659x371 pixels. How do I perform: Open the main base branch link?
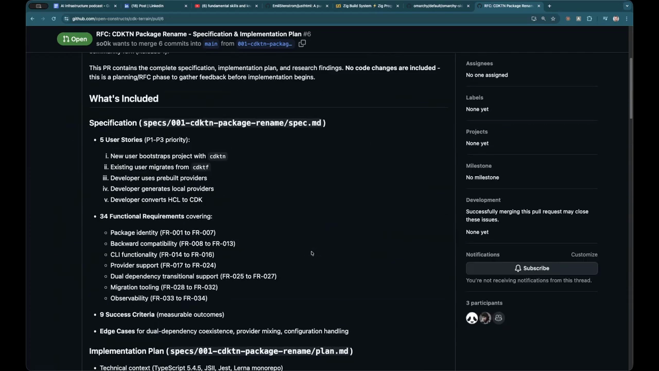[211, 44]
